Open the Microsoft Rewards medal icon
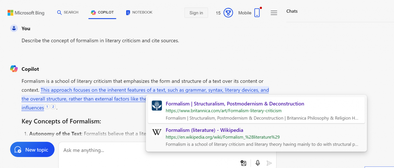This screenshot has height=168, width=394. point(228,12)
